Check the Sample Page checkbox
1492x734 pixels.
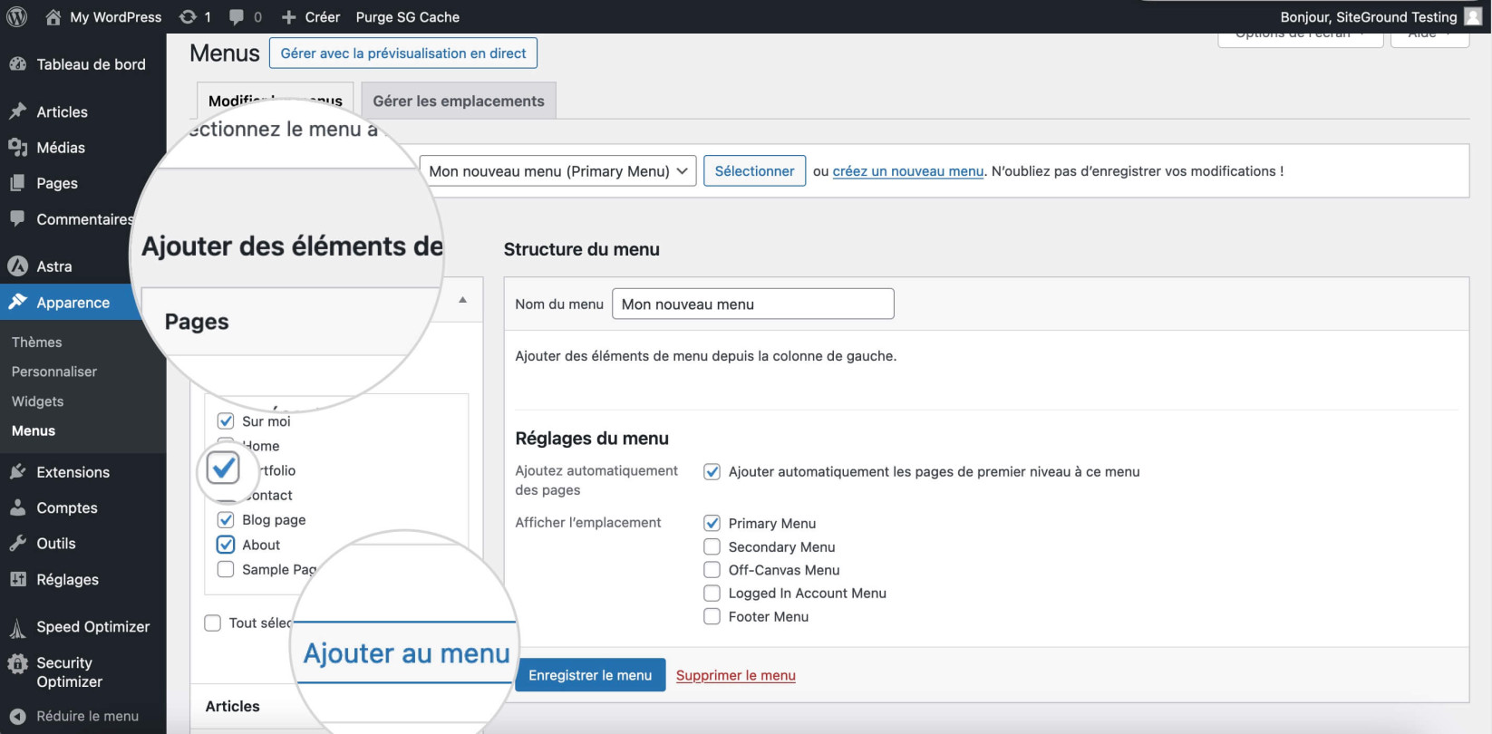(x=226, y=569)
